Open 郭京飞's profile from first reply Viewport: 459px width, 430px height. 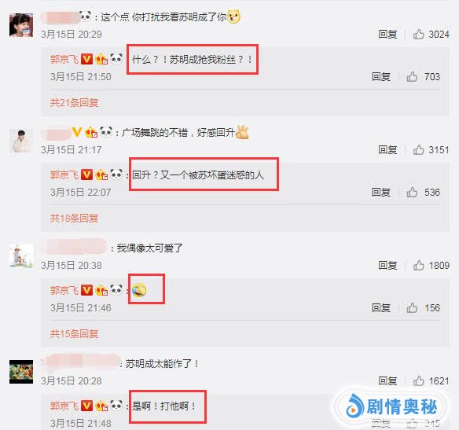(x=64, y=60)
